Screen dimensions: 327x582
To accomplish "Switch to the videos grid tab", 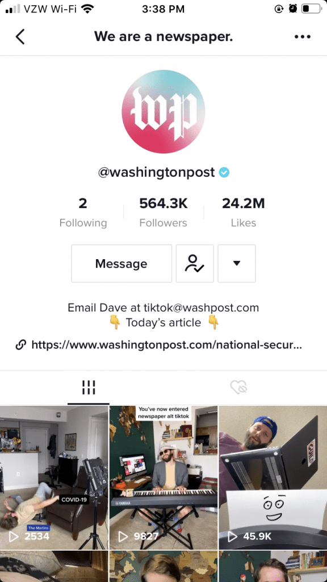I will pos(89,388).
